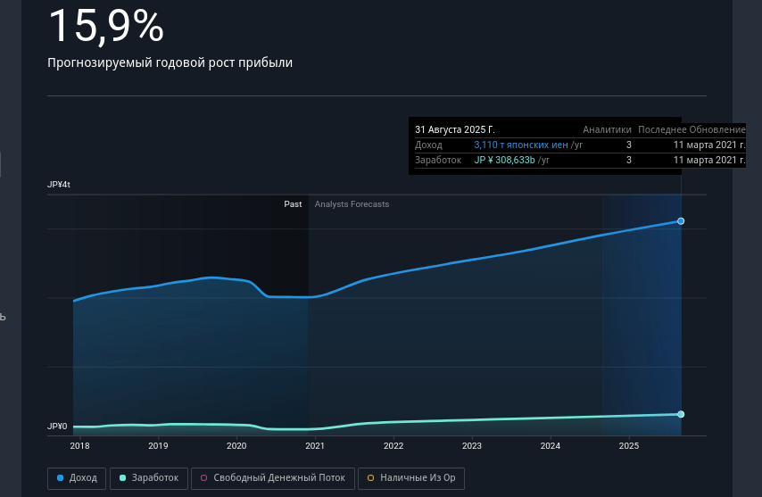The width and height of the screenshot is (762, 497).
Task: Toggle the Заработок legend series
Action: pos(149,478)
